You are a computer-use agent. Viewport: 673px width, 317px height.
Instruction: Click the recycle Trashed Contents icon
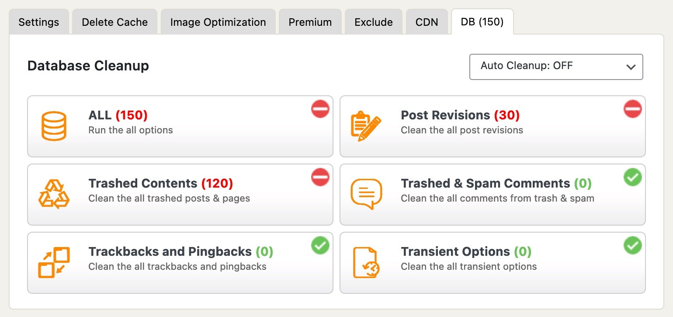click(54, 194)
